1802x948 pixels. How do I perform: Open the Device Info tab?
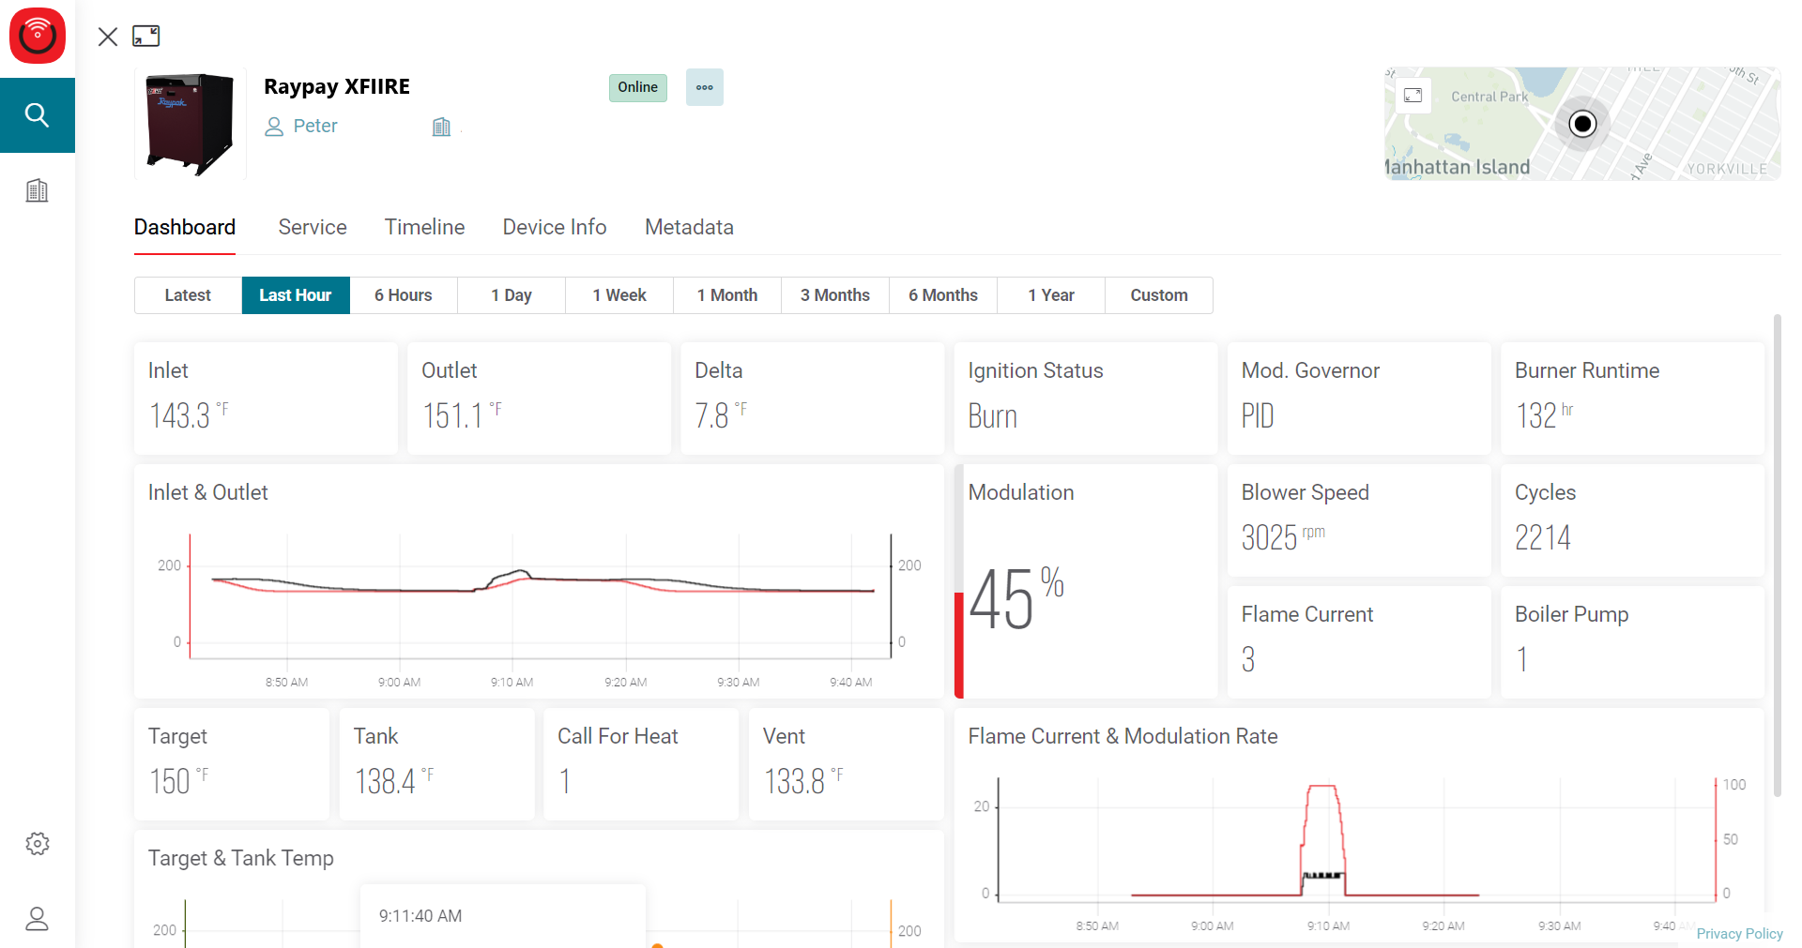coord(554,227)
